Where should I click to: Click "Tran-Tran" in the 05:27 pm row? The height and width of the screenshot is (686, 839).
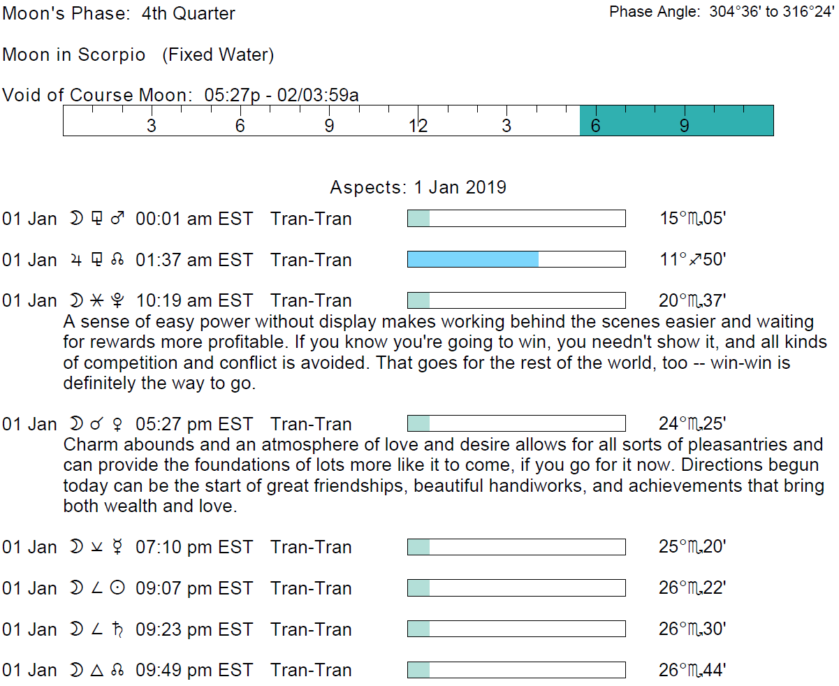pos(311,424)
